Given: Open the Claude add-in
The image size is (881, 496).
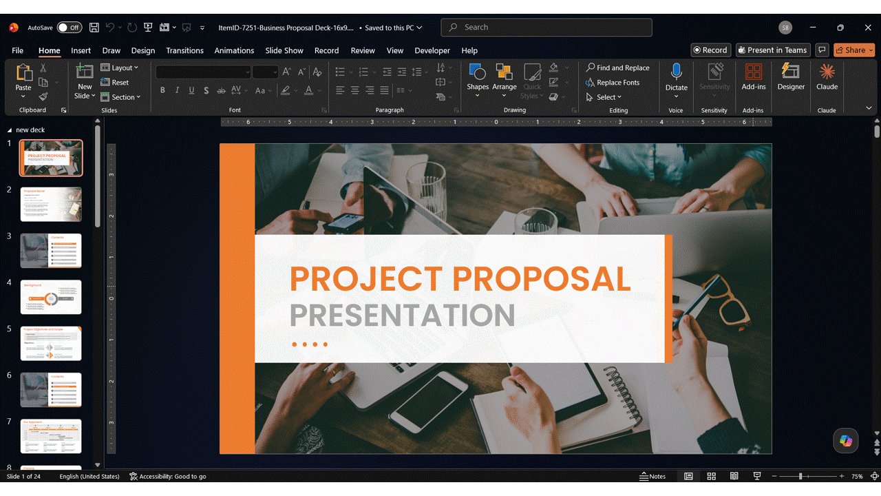Looking at the screenshot, I should (827, 76).
